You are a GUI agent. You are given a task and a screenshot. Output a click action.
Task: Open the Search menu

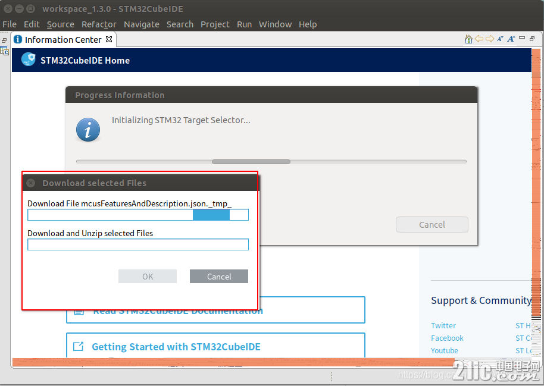180,24
